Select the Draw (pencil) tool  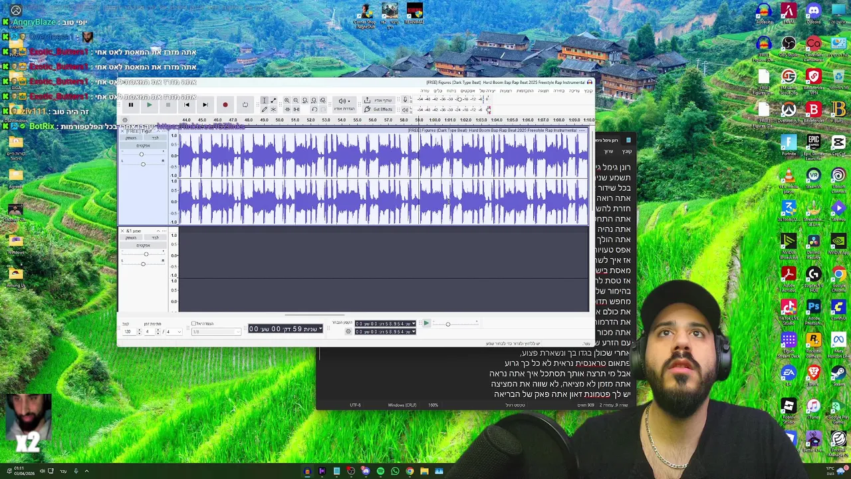coord(264,109)
